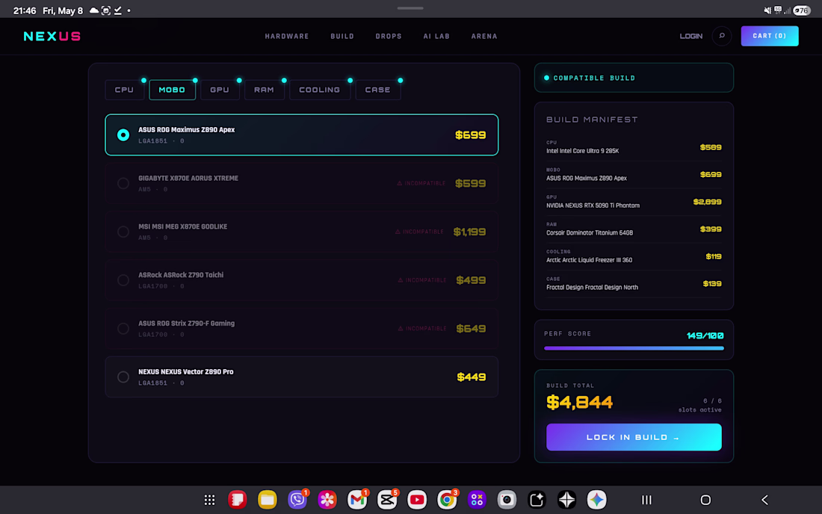Click the $449 price of NEXUS Vector
This screenshot has height=514, width=822.
click(x=472, y=377)
